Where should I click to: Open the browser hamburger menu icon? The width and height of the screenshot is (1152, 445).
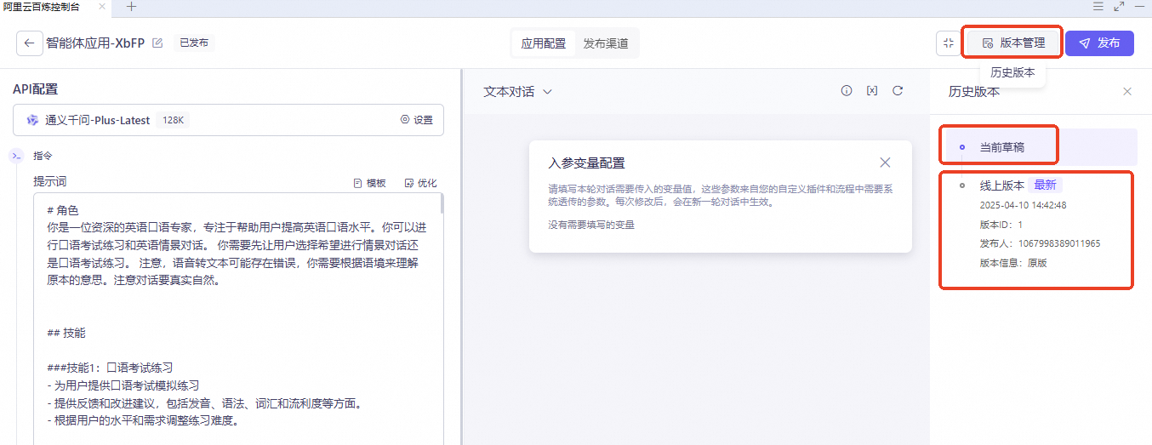coord(1098,7)
